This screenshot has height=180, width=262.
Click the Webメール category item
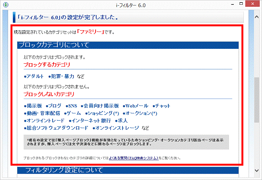[135, 106]
